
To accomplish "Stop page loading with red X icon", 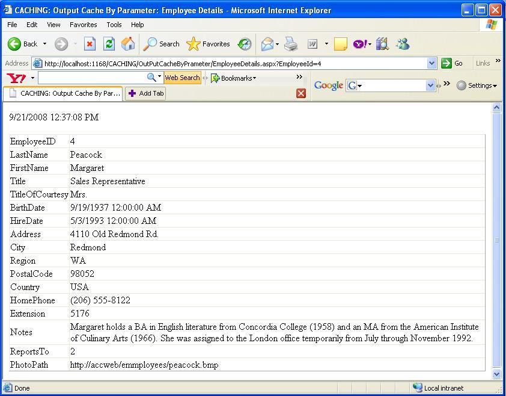I will [x=90, y=44].
